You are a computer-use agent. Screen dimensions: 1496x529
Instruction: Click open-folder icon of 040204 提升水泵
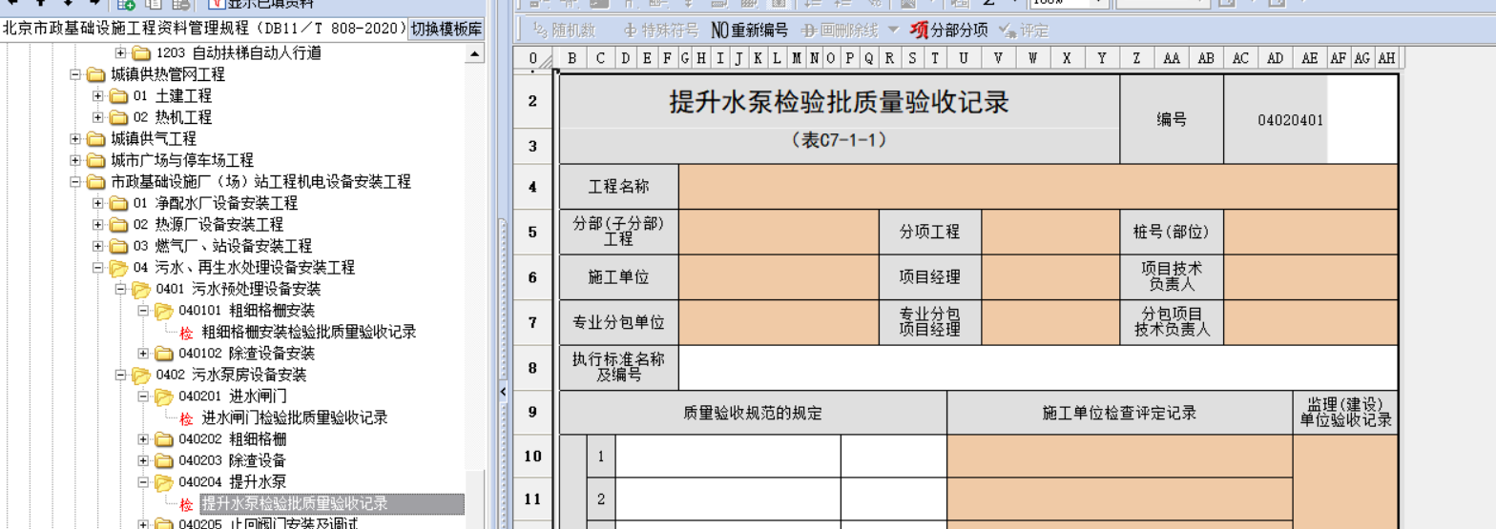coord(164,482)
